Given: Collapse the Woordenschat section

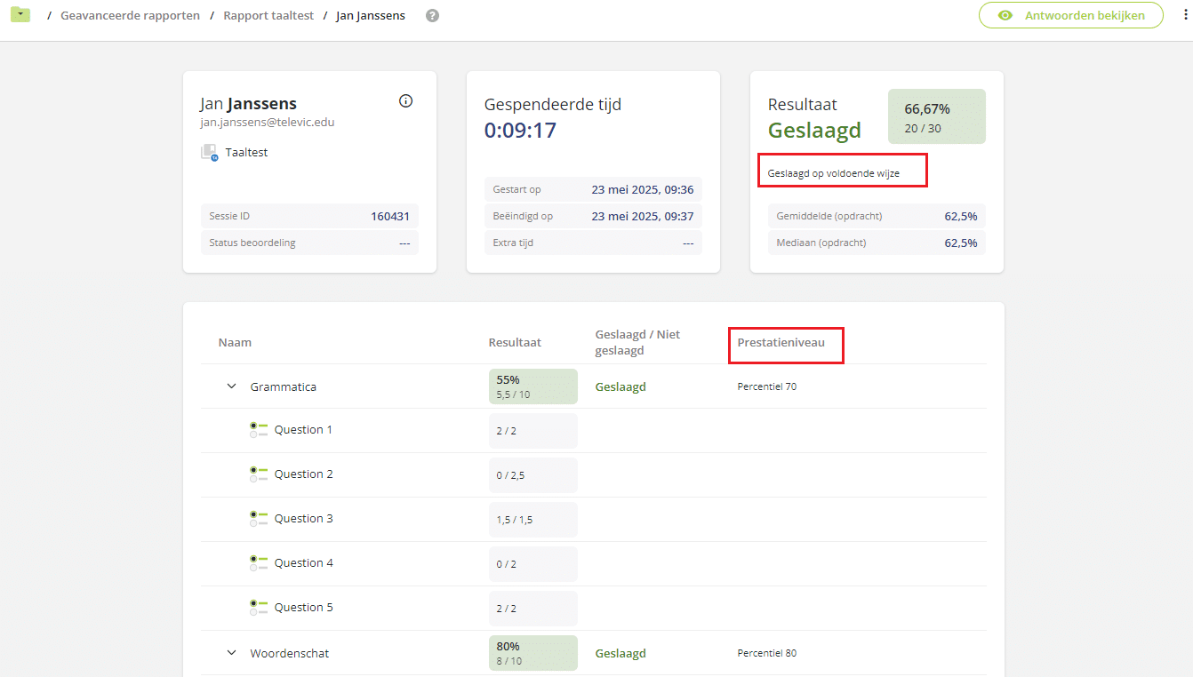Looking at the screenshot, I should [x=232, y=653].
